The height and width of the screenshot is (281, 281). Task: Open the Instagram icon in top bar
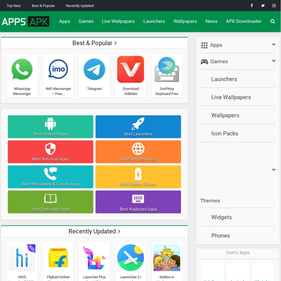tap(274, 6)
